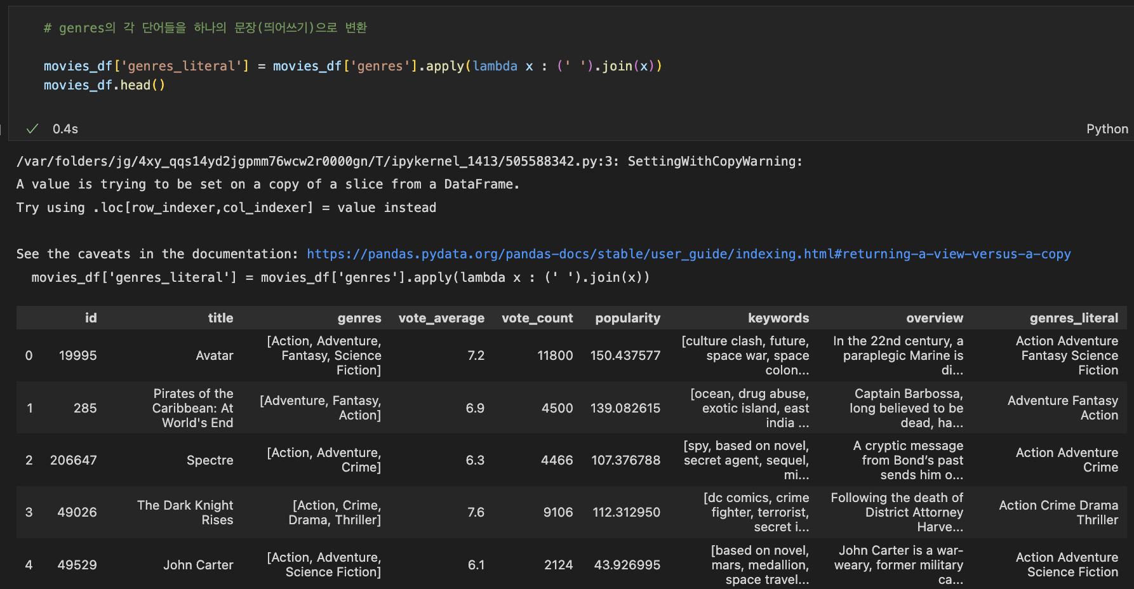
Task: Click the execution time '0.4s' label
Action: [65, 129]
